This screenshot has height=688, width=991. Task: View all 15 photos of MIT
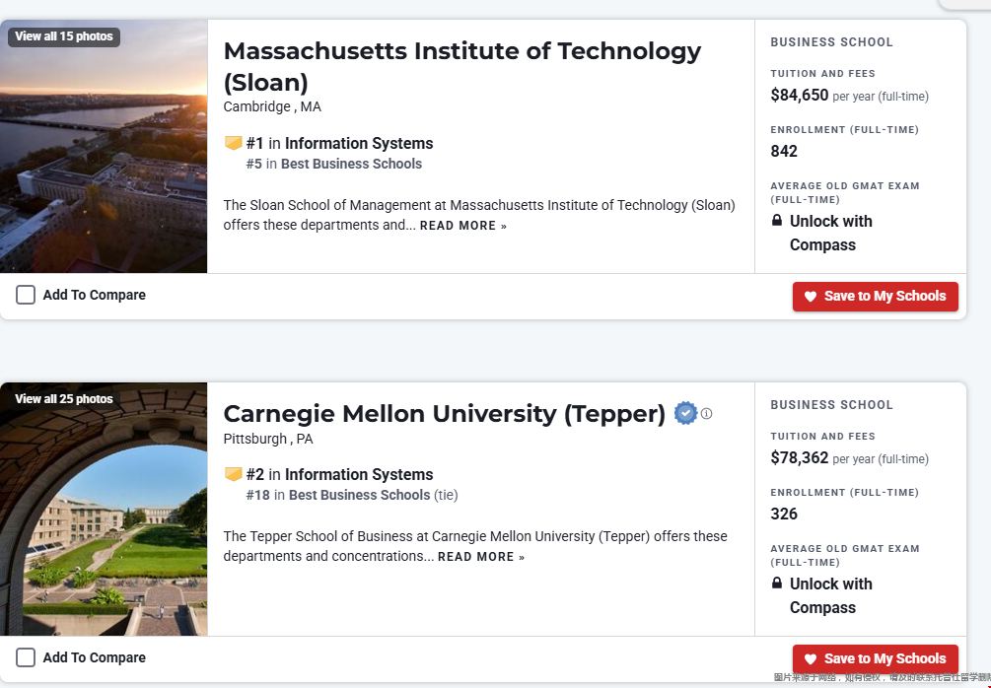click(64, 36)
